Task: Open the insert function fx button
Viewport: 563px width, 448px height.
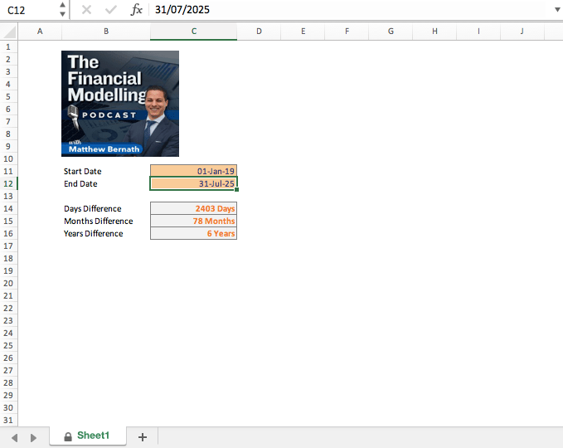Action: pos(137,10)
